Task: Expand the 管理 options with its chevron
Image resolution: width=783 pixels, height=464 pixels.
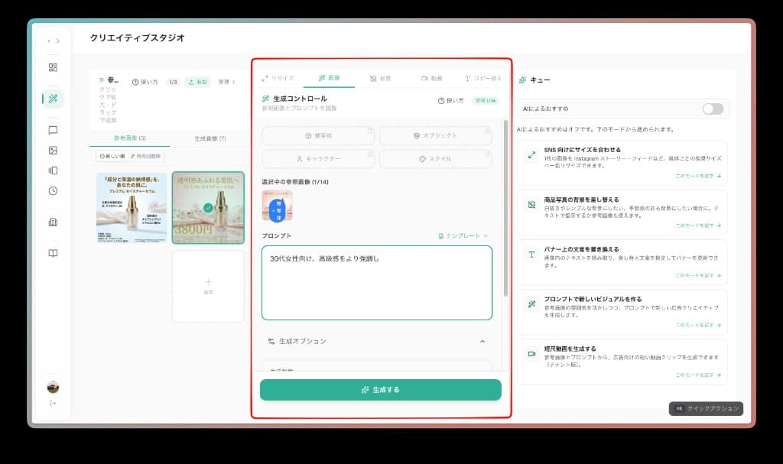Action: (x=233, y=82)
